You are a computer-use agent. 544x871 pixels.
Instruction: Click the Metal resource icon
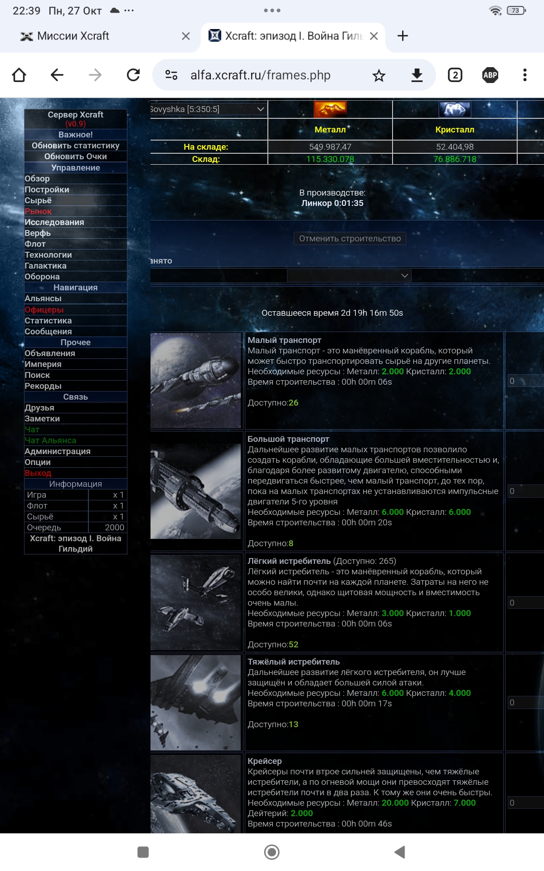point(330,109)
